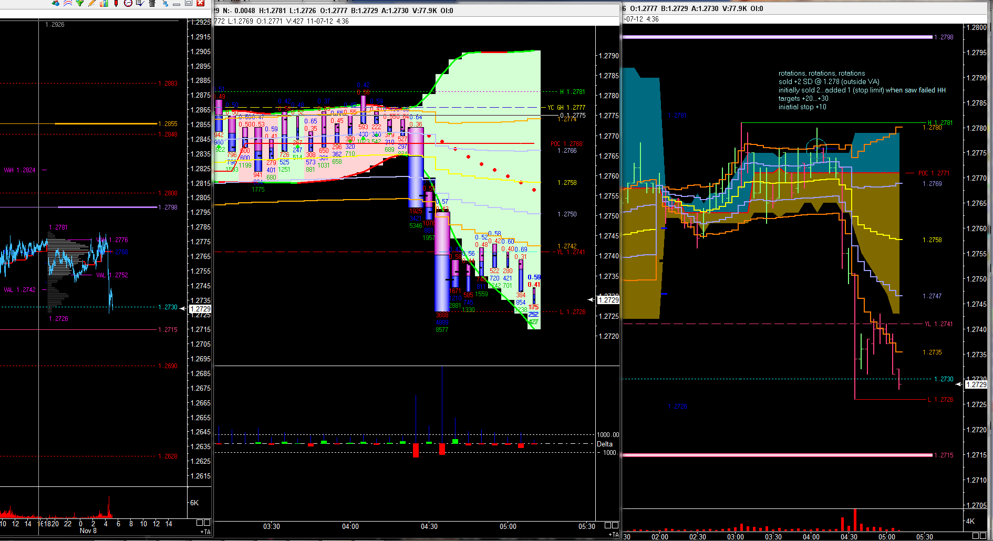Screen dimensions: 993x541
Task: Select the pencil drawing tool
Action: [92, 3]
